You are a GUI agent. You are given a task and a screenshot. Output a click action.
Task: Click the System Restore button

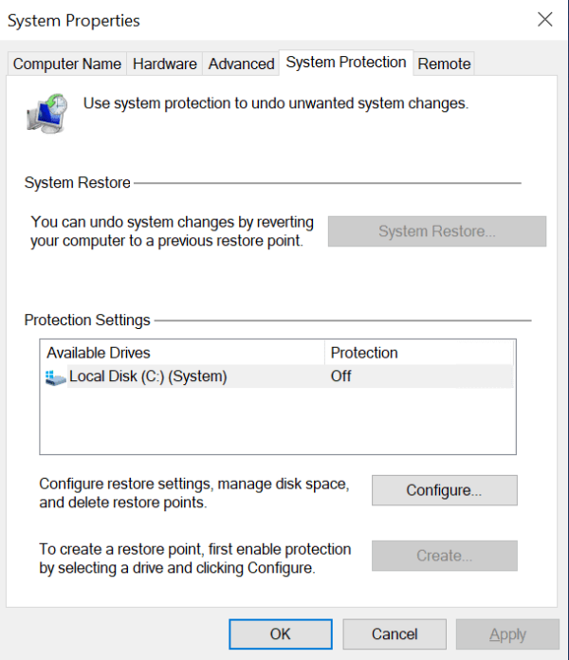point(436,231)
